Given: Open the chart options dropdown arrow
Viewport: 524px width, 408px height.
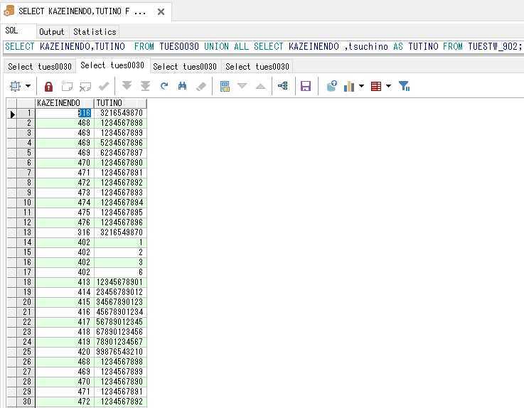Looking at the screenshot, I should point(361,86).
